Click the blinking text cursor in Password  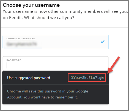pyautogui.click(x=7, y=65)
